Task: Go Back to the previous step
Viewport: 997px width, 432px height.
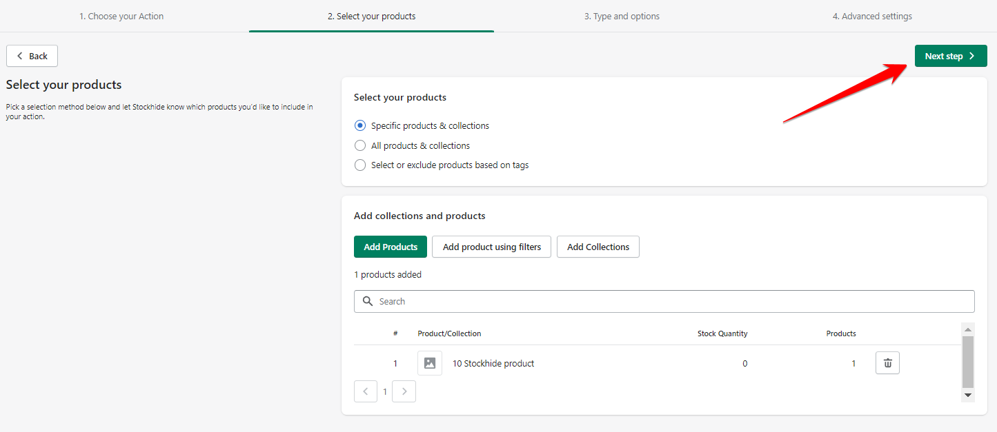Action: point(32,56)
